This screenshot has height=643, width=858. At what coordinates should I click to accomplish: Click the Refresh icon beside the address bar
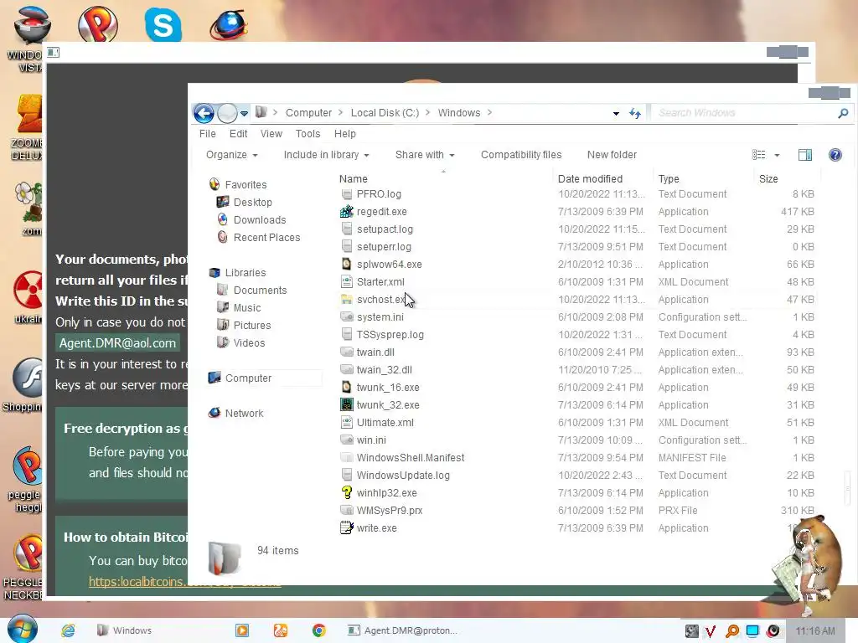pos(635,113)
